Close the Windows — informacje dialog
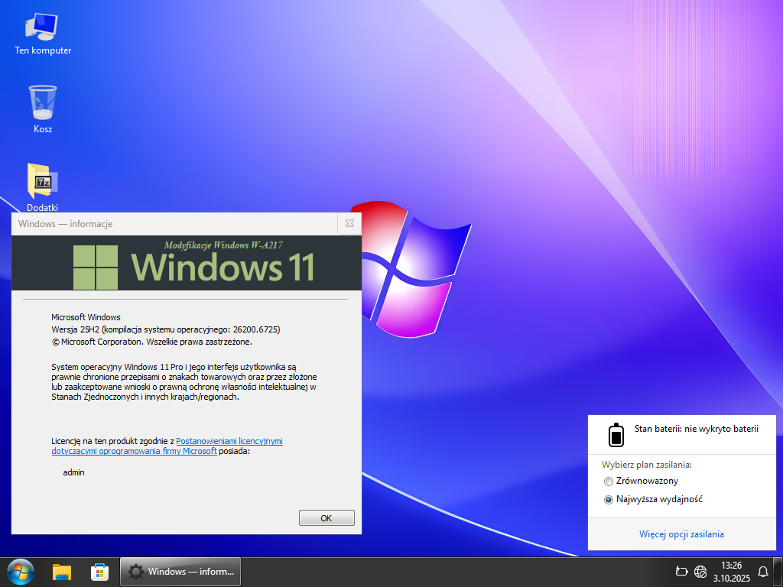783x587 pixels. point(349,224)
